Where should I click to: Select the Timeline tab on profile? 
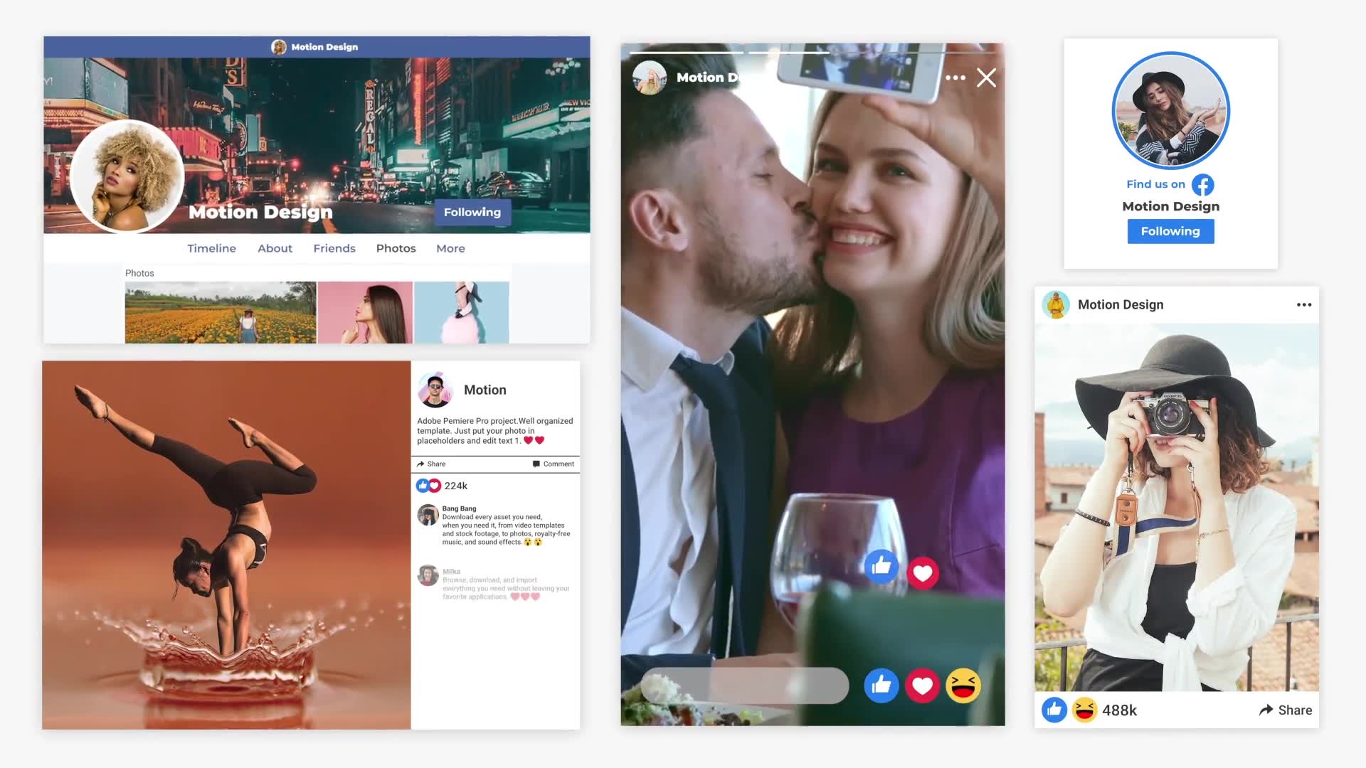click(x=212, y=247)
